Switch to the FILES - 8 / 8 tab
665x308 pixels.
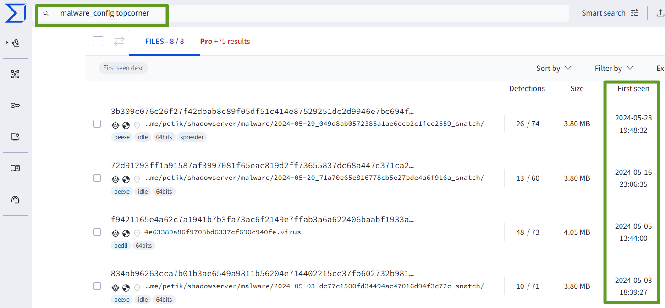coord(164,41)
